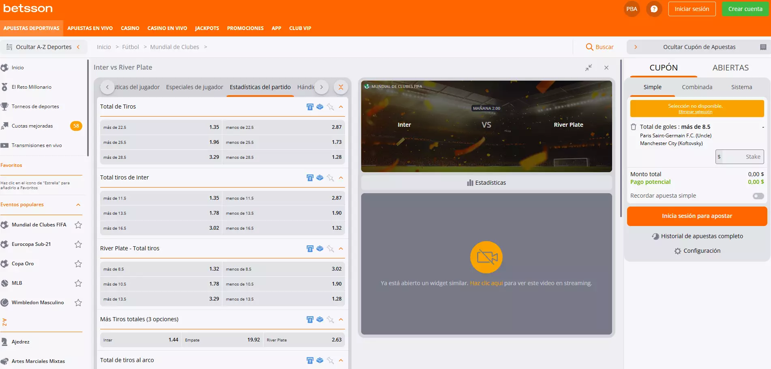Click the cash-out icon for Total tiros de Inter
Image resolution: width=771 pixels, height=369 pixels.
[310, 178]
